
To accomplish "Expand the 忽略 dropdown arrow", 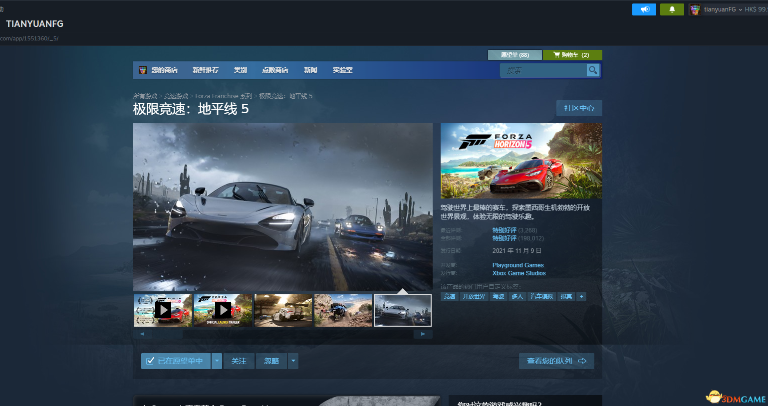I will point(293,361).
